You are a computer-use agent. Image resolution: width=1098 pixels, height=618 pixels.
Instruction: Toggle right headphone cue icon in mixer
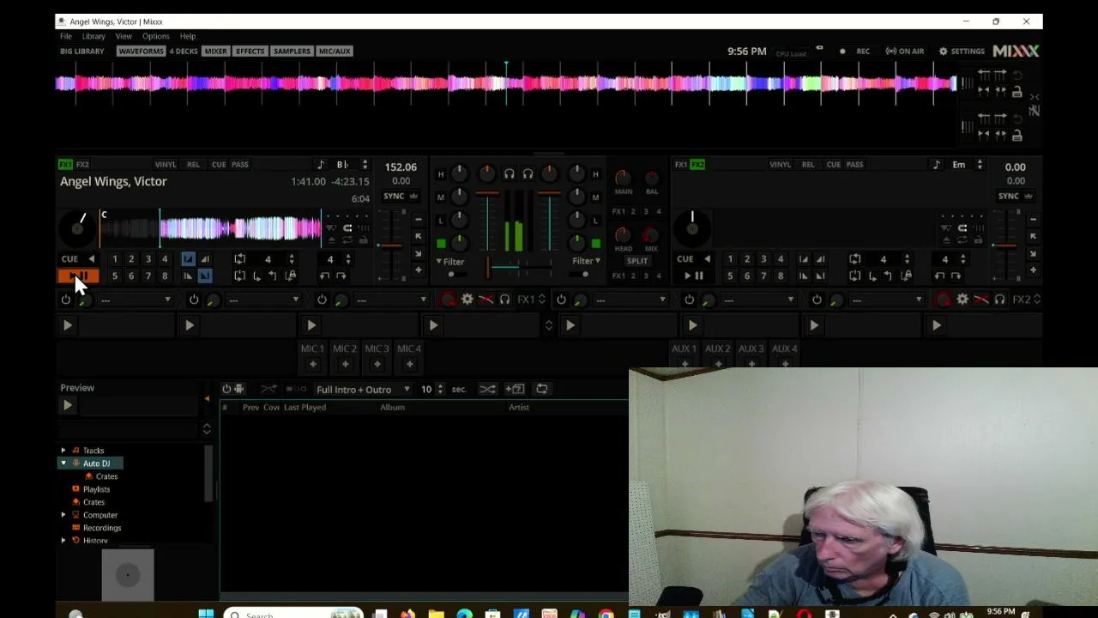pos(528,174)
